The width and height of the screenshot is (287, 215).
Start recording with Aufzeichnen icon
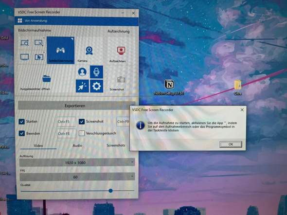click(121, 50)
